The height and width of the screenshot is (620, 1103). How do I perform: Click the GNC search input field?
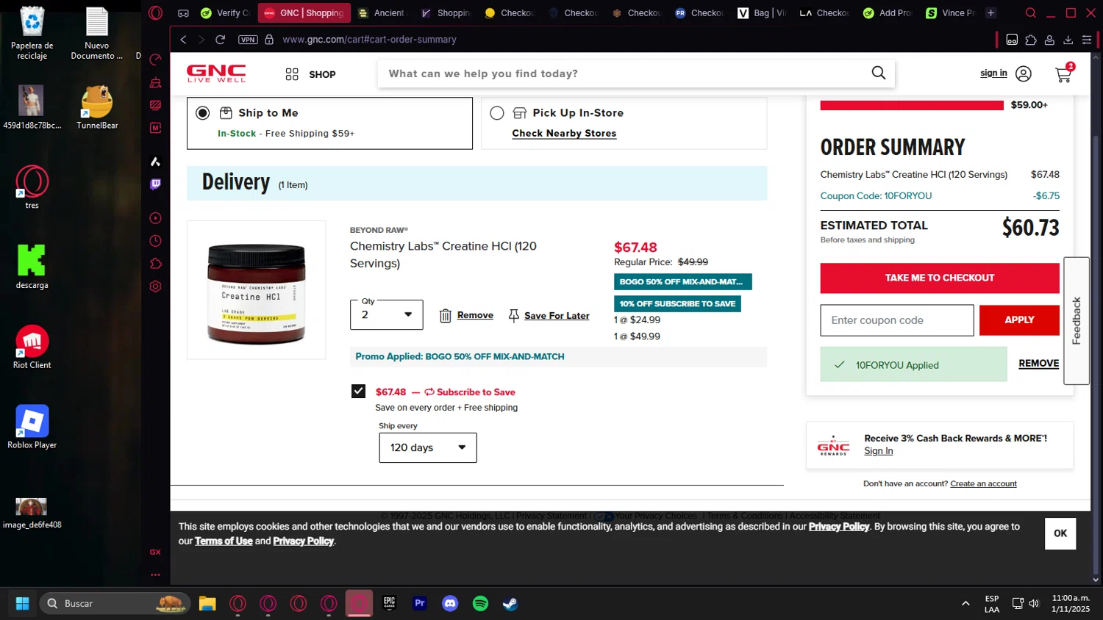point(625,73)
